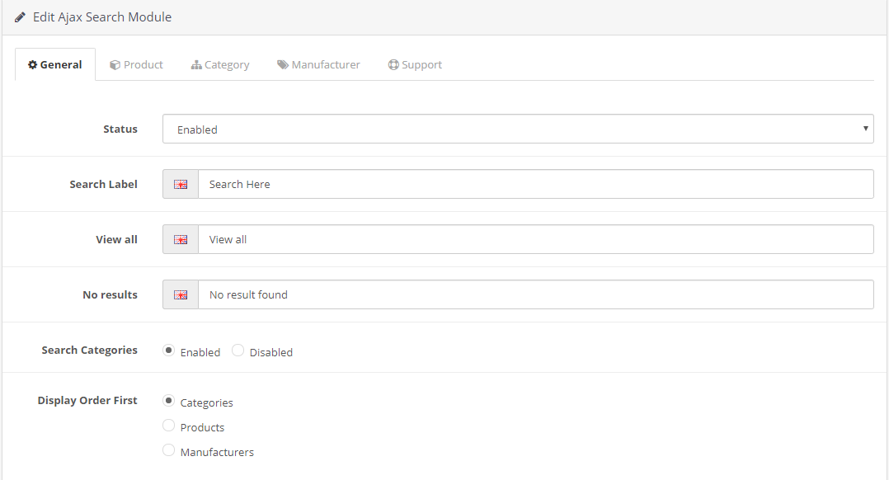The width and height of the screenshot is (889, 480).
Task: Click the sitemap icon on Category tab
Action: [x=196, y=64]
